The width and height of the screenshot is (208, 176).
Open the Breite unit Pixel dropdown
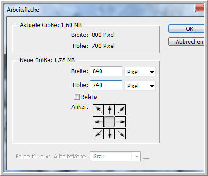coord(140,72)
